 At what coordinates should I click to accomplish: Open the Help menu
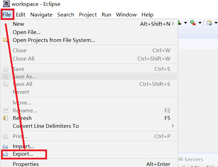coord(147,15)
